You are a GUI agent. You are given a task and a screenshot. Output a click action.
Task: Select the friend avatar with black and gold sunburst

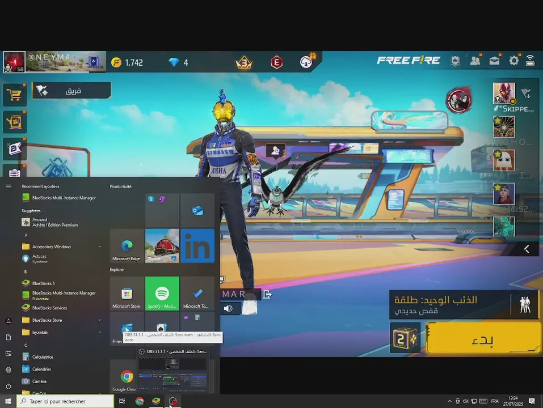[x=504, y=126]
